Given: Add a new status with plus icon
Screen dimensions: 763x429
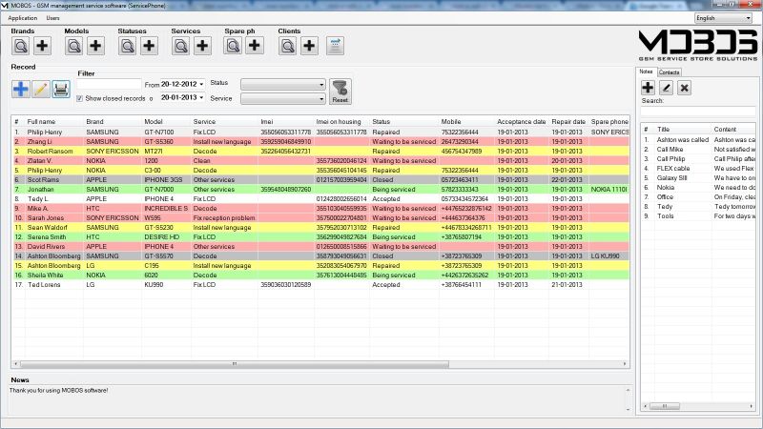Looking at the screenshot, I should [x=150, y=46].
